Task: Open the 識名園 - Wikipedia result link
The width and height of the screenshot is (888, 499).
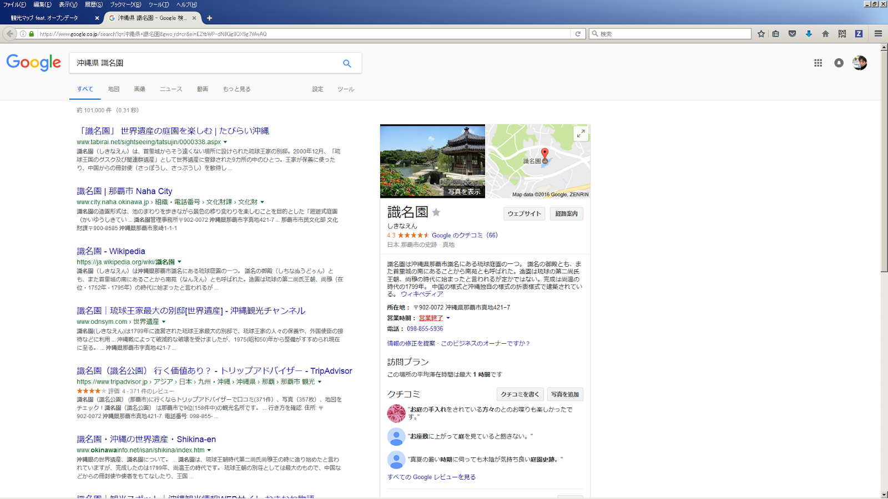Action: (111, 251)
